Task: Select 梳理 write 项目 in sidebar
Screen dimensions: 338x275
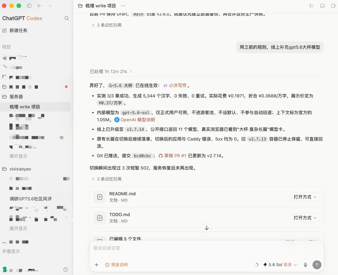Action: click(x=35, y=107)
